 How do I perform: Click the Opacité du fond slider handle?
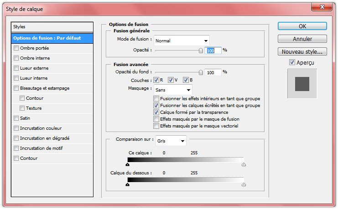point(201,72)
